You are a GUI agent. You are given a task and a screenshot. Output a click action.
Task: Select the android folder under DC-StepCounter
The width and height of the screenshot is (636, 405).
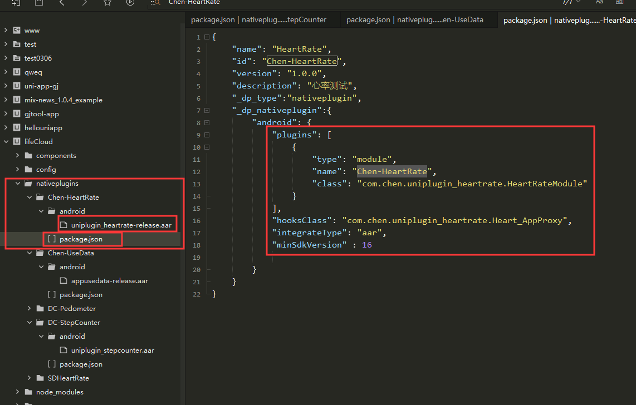pos(72,336)
